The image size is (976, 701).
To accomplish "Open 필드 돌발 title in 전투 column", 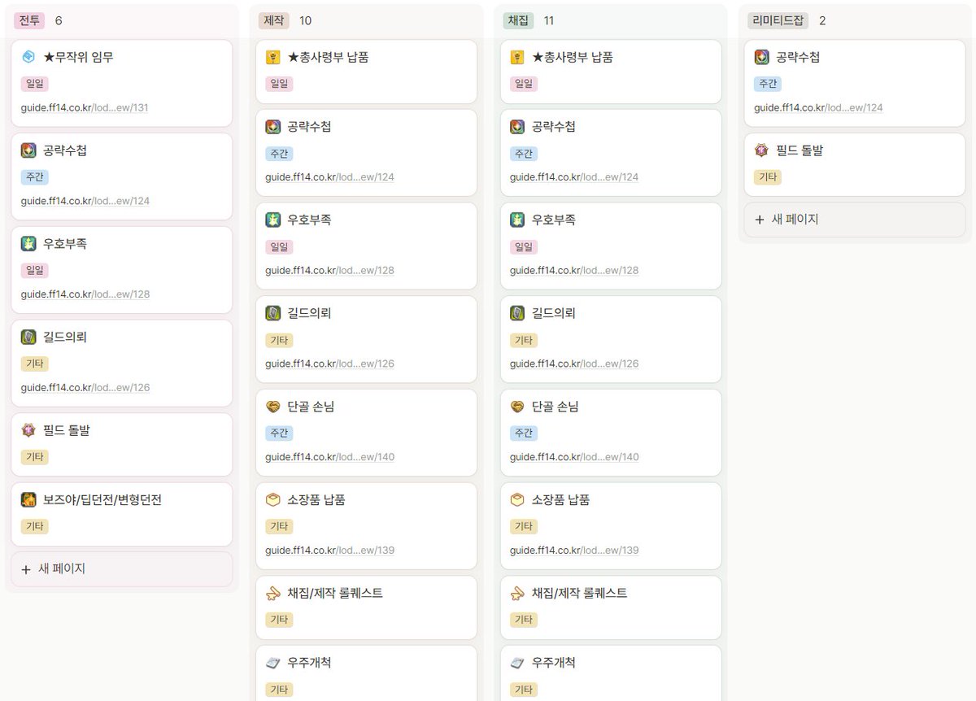I will pyautogui.click(x=67, y=430).
